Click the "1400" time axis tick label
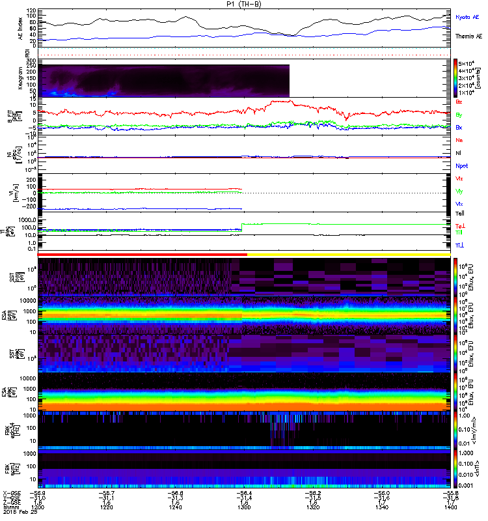 coord(450,507)
